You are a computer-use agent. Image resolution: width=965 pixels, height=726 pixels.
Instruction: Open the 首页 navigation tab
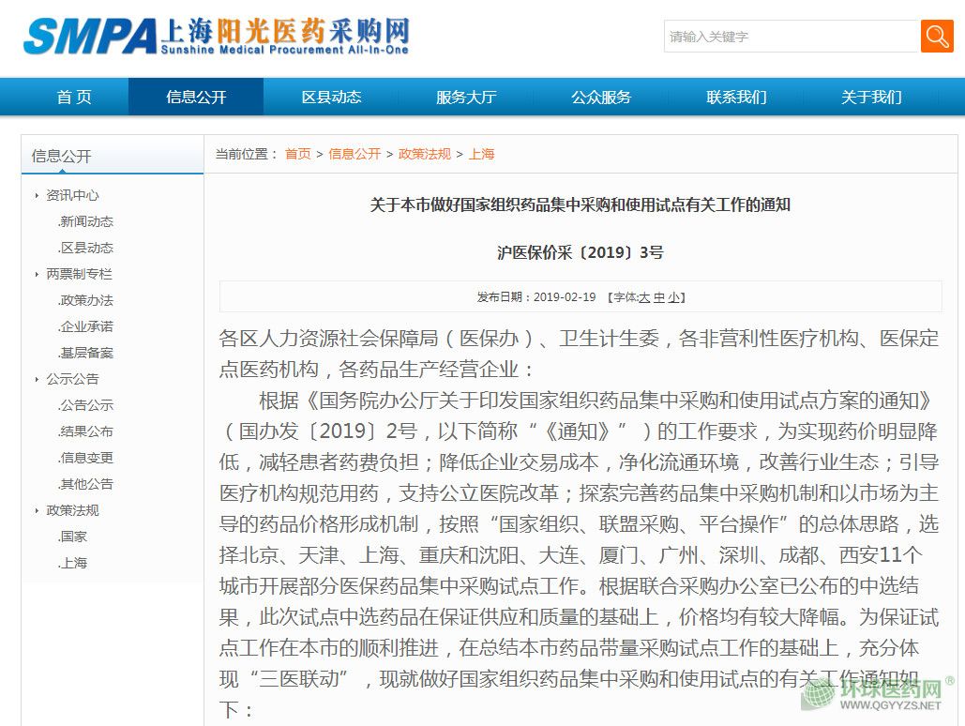pyautogui.click(x=74, y=97)
